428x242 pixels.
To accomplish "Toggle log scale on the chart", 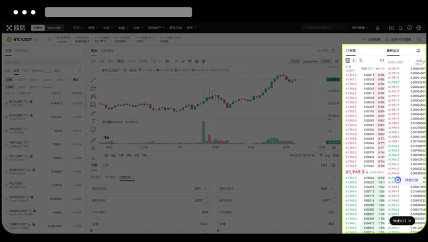I will 328,155.
